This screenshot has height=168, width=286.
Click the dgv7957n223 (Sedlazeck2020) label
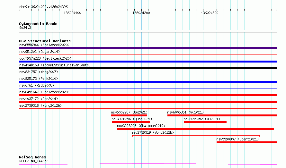click(x=45, y=58)
